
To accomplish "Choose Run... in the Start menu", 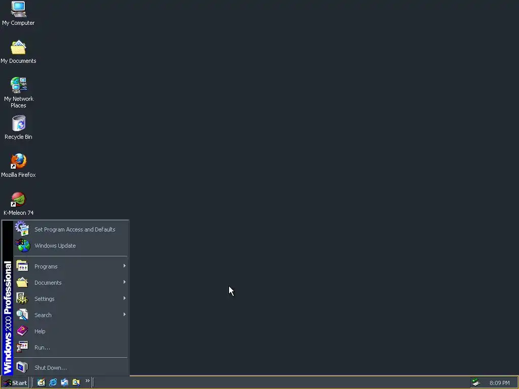I will coord(71,347).
